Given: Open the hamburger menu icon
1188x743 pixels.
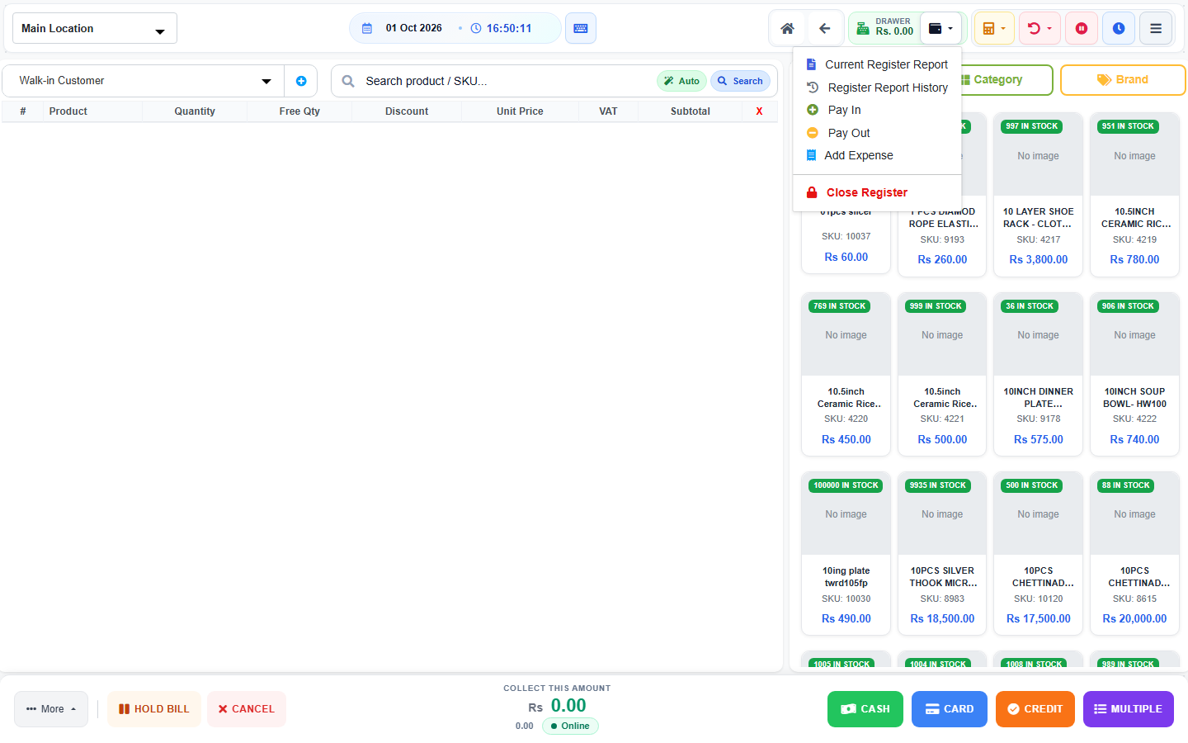Looking at the screenshot, I should click(1156, 28).
